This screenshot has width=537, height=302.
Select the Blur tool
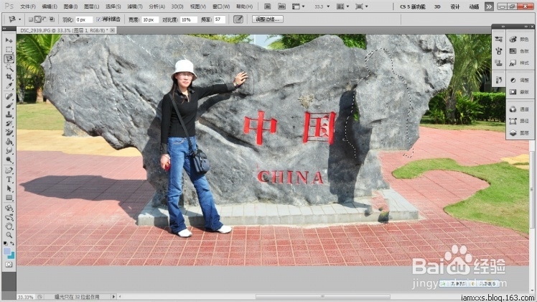[9, 151]
